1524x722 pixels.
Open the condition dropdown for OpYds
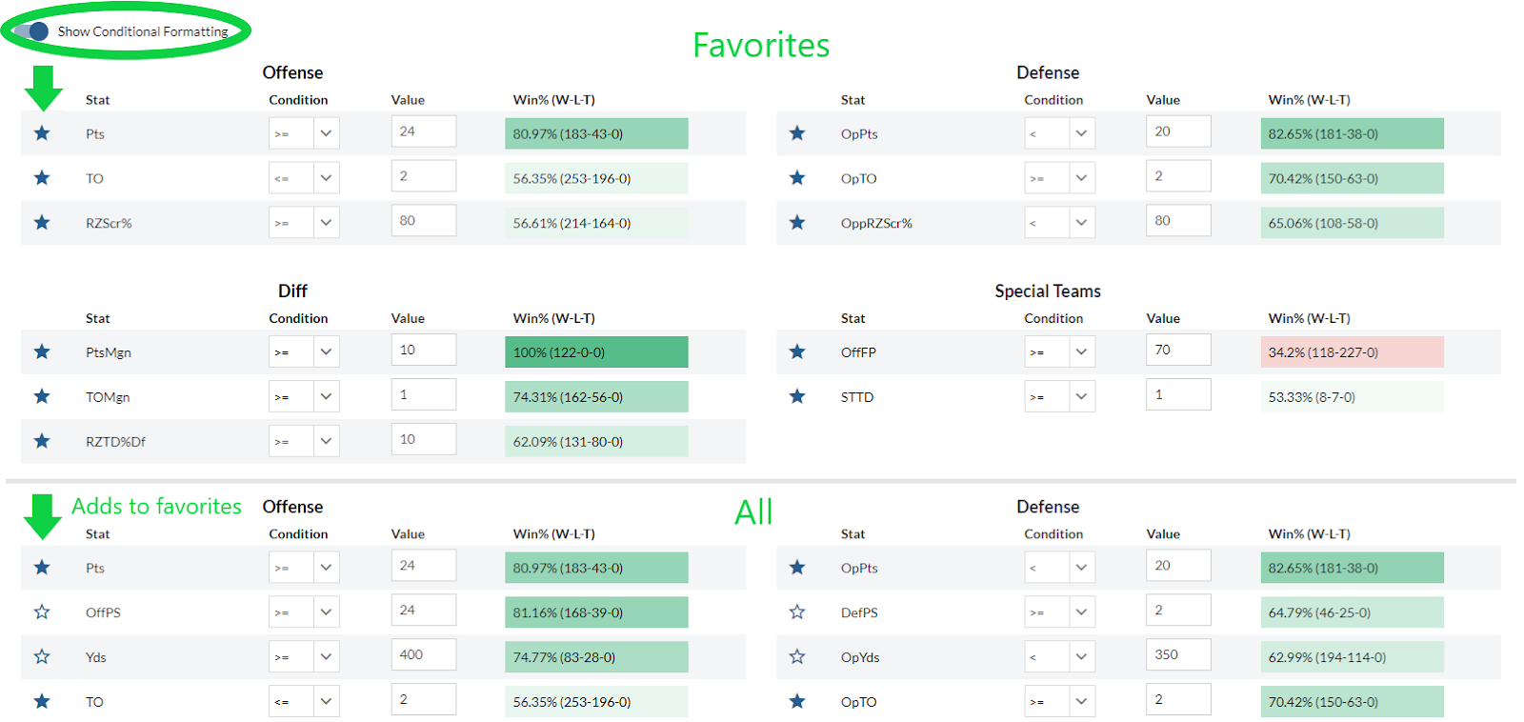(1059, 656)
